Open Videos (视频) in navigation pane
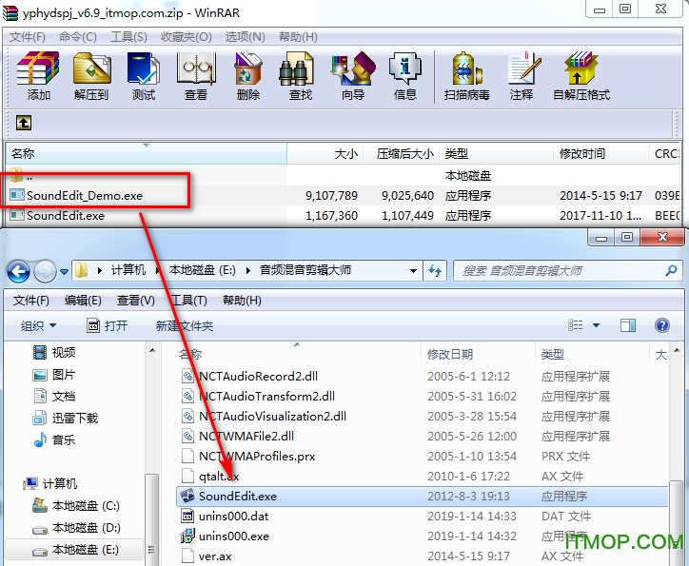The width and height of the screenshot is (689, 566). 54,352
